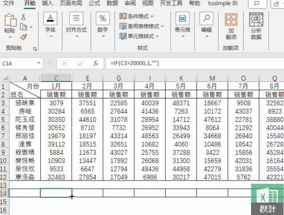This screenshot has width=284, height=215.
Task: Select cell containing 42031
Action: [244, 160]
